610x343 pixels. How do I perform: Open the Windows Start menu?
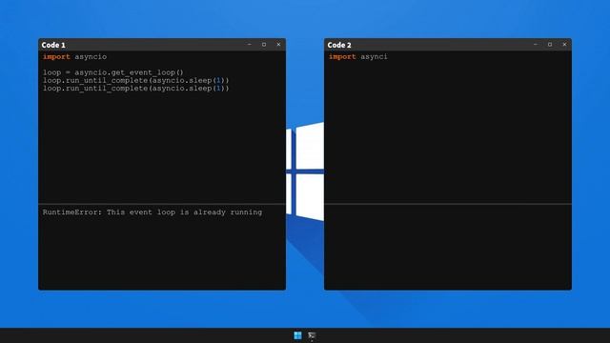point(297,335)
